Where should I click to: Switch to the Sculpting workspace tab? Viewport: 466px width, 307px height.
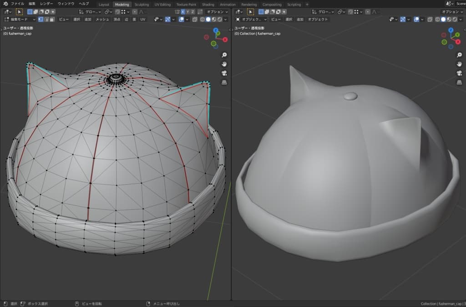coord(142,5)
